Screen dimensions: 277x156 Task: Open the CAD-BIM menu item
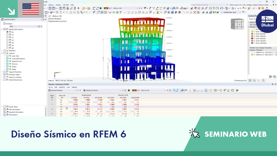(x=65, y=4)
